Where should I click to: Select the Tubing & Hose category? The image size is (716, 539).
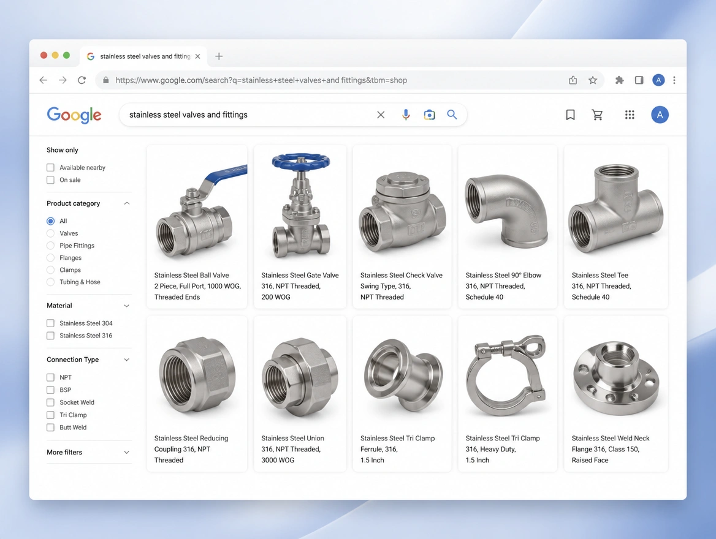50,282
